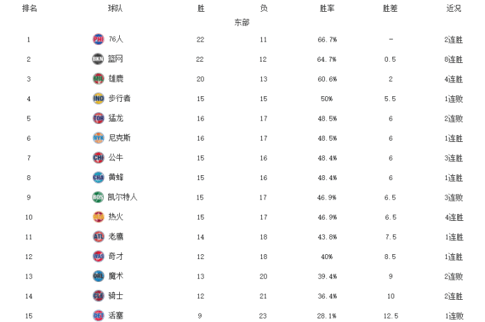Click the 老鹰 team logo icon
Viewport: 485px width, 322px height.
pos(98,237)
